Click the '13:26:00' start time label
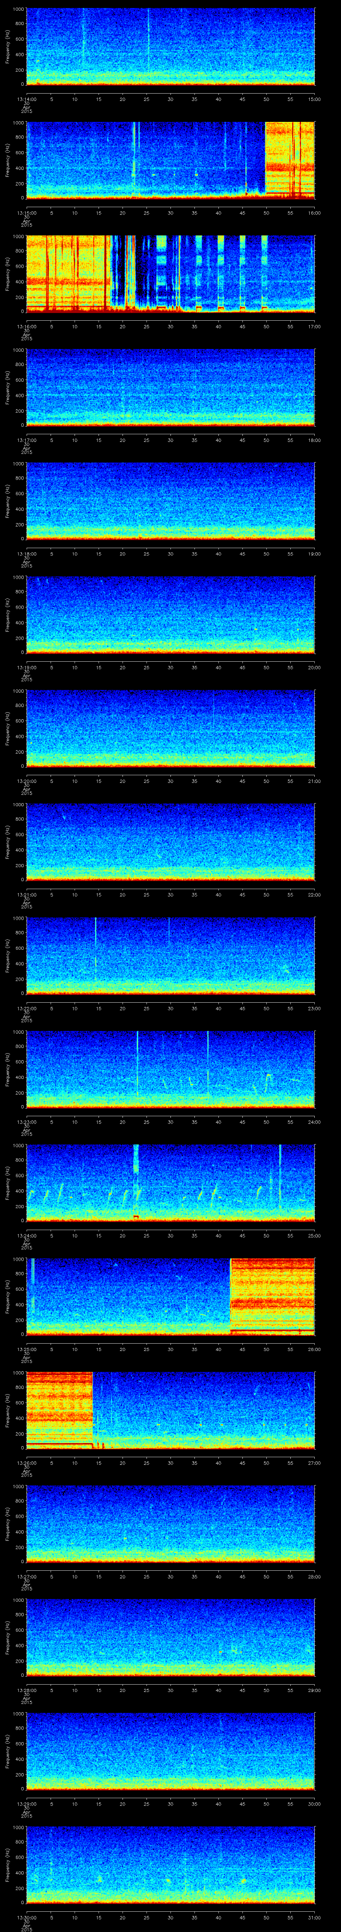The image size is (341, 1932). click(26, 1462)
